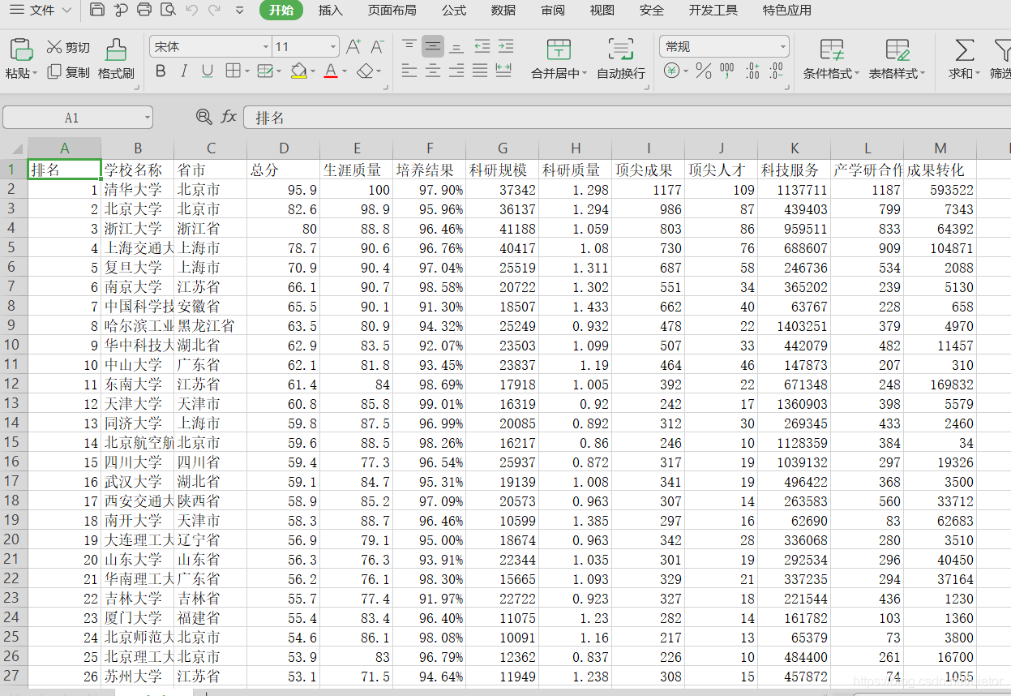
Task: Click the distributed alignment icon
Action: click(x=504, y=71)
